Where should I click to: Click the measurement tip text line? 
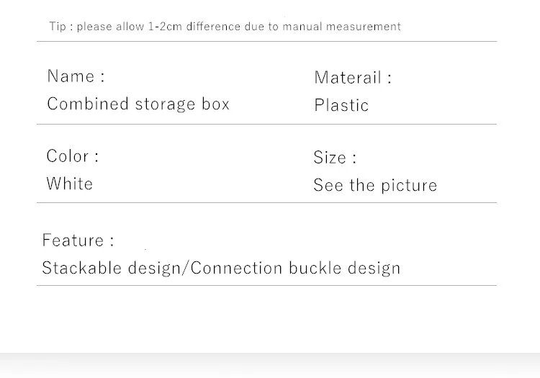(x=225, y=27)
